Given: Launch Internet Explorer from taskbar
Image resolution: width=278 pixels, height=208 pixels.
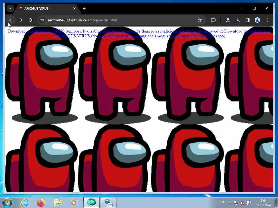Looking at the screenshot, I should 24,203.
